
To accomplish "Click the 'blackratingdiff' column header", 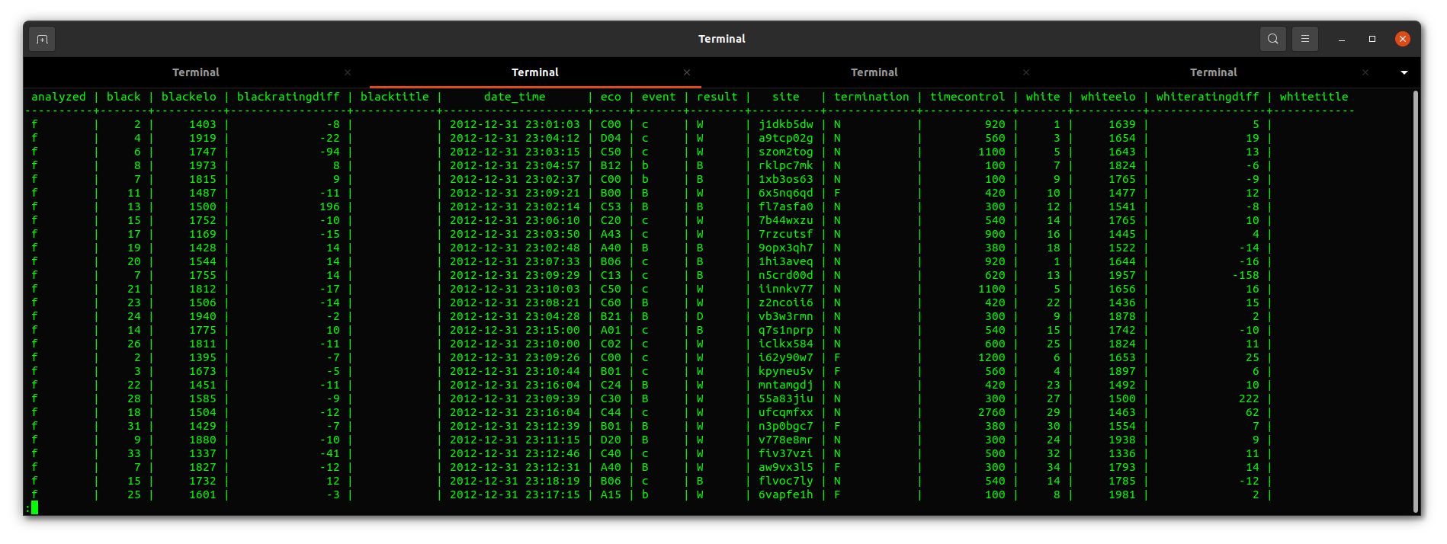I will click(x=288, y=97).
